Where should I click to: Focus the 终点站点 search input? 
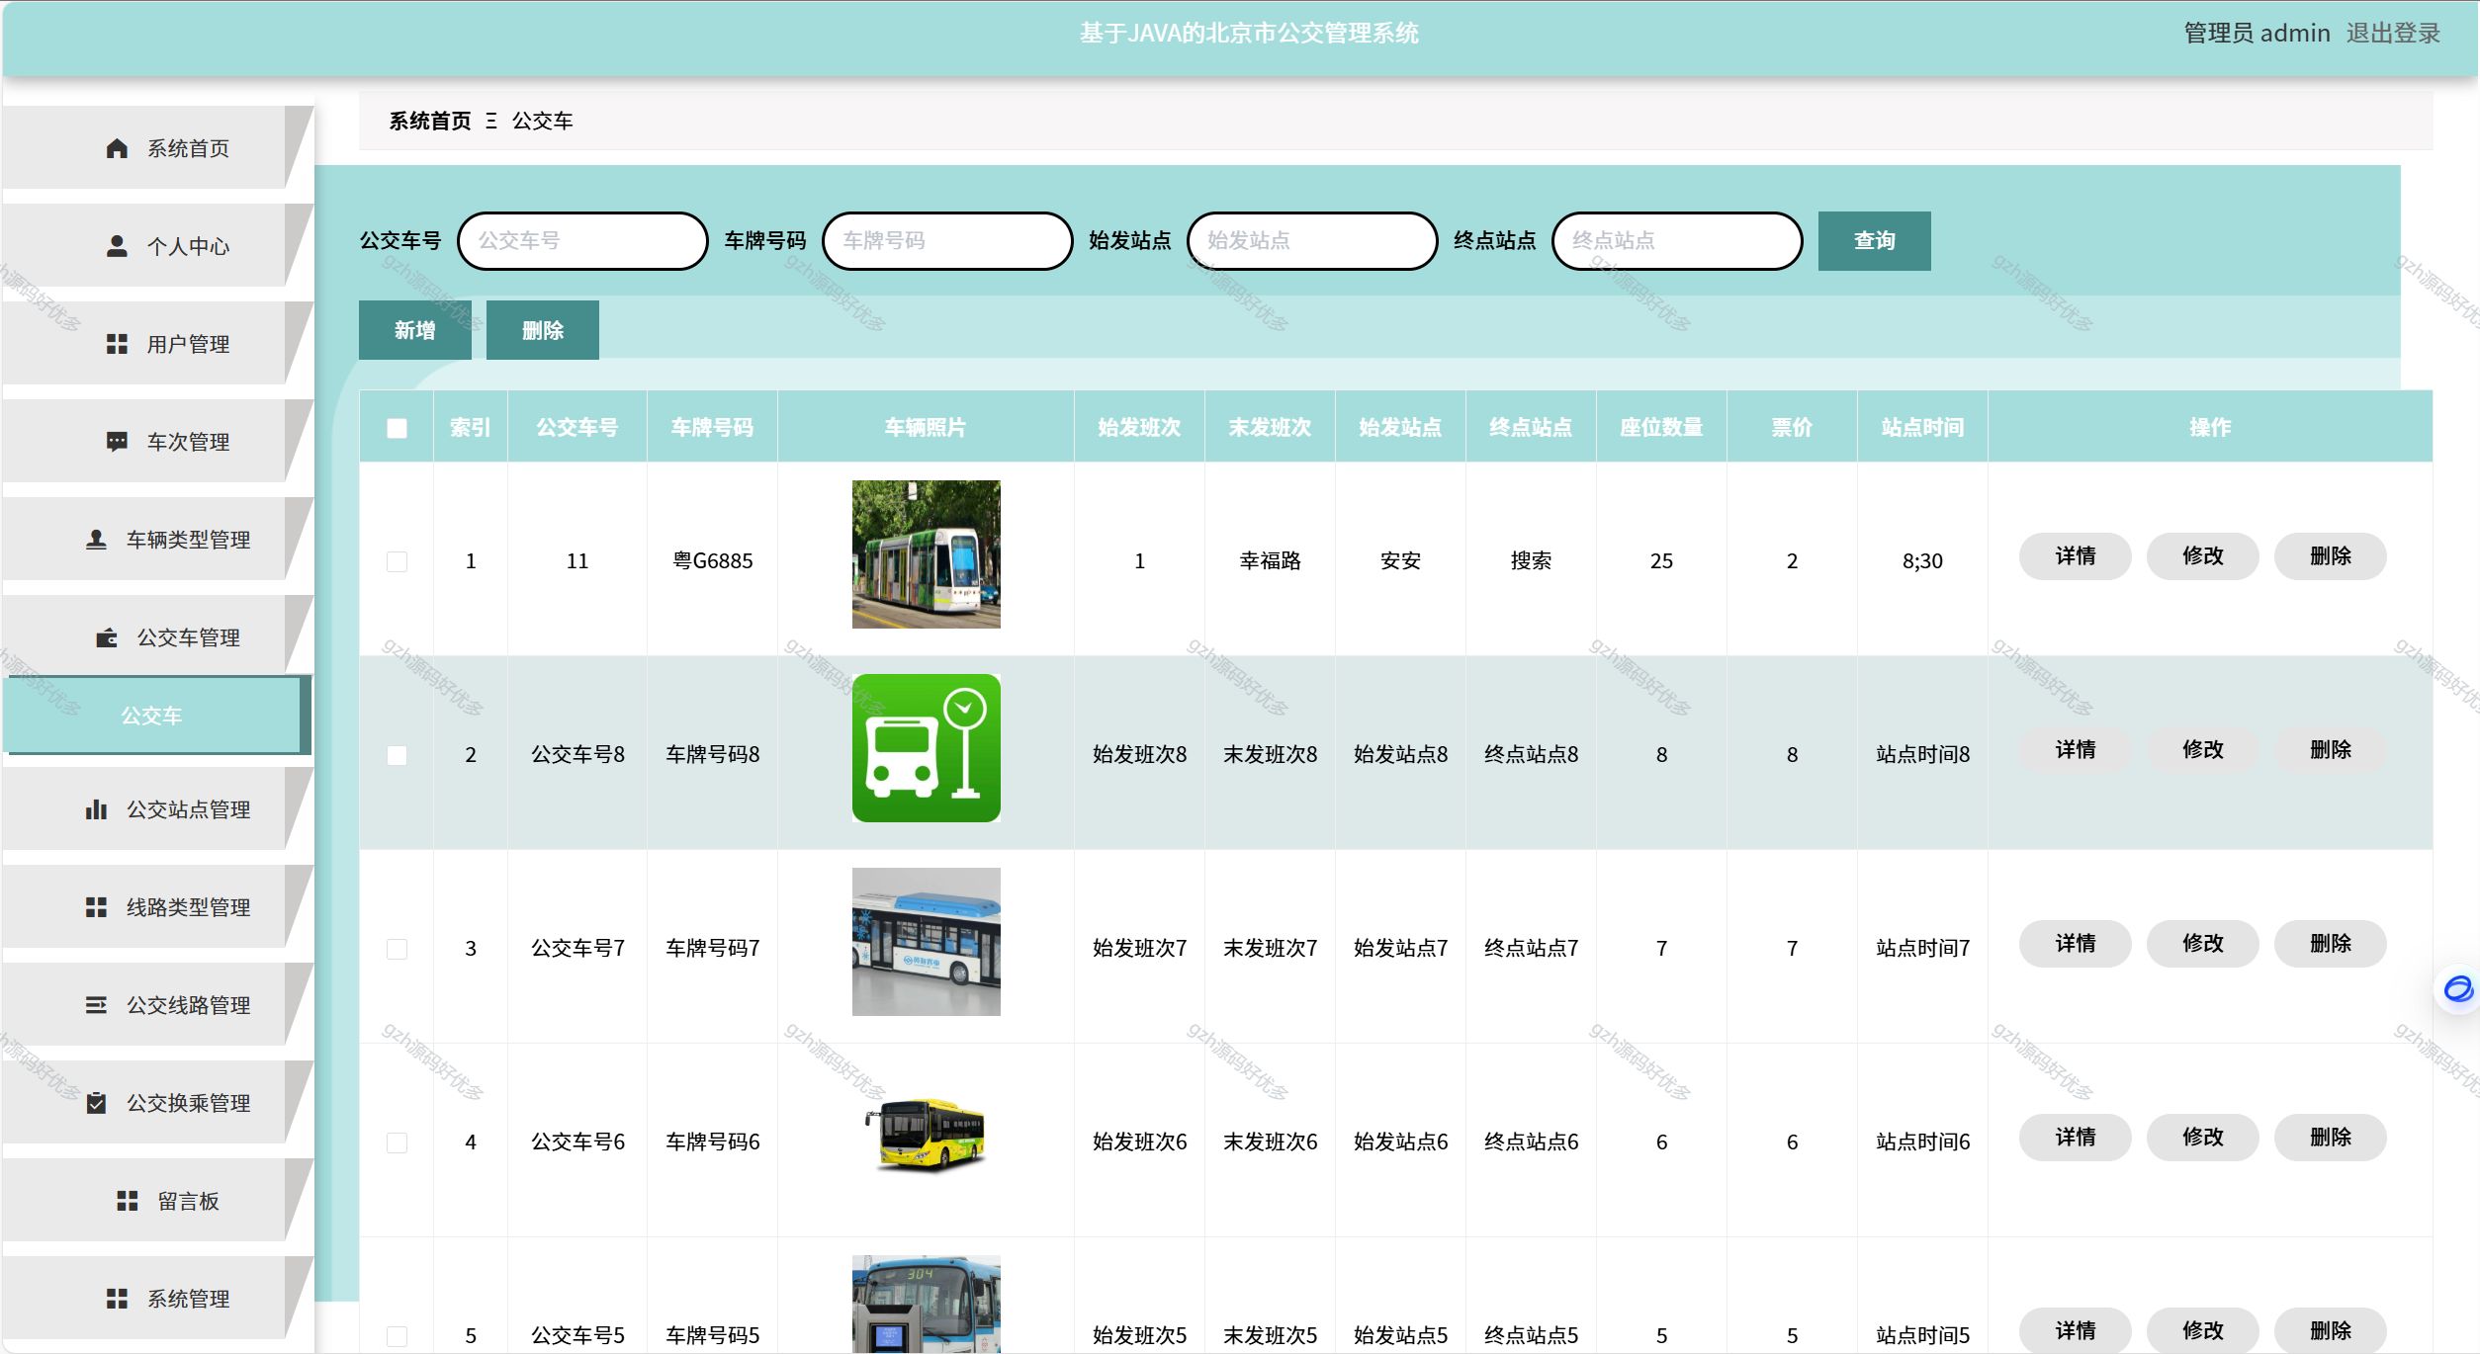1677,240
